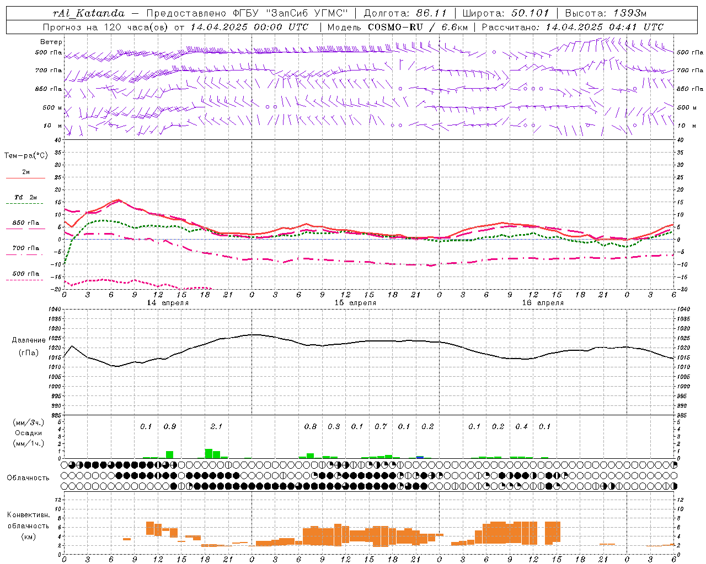Click the 'Осадки' precipitation label
706x564 pixels.
(x=28, y=433)
